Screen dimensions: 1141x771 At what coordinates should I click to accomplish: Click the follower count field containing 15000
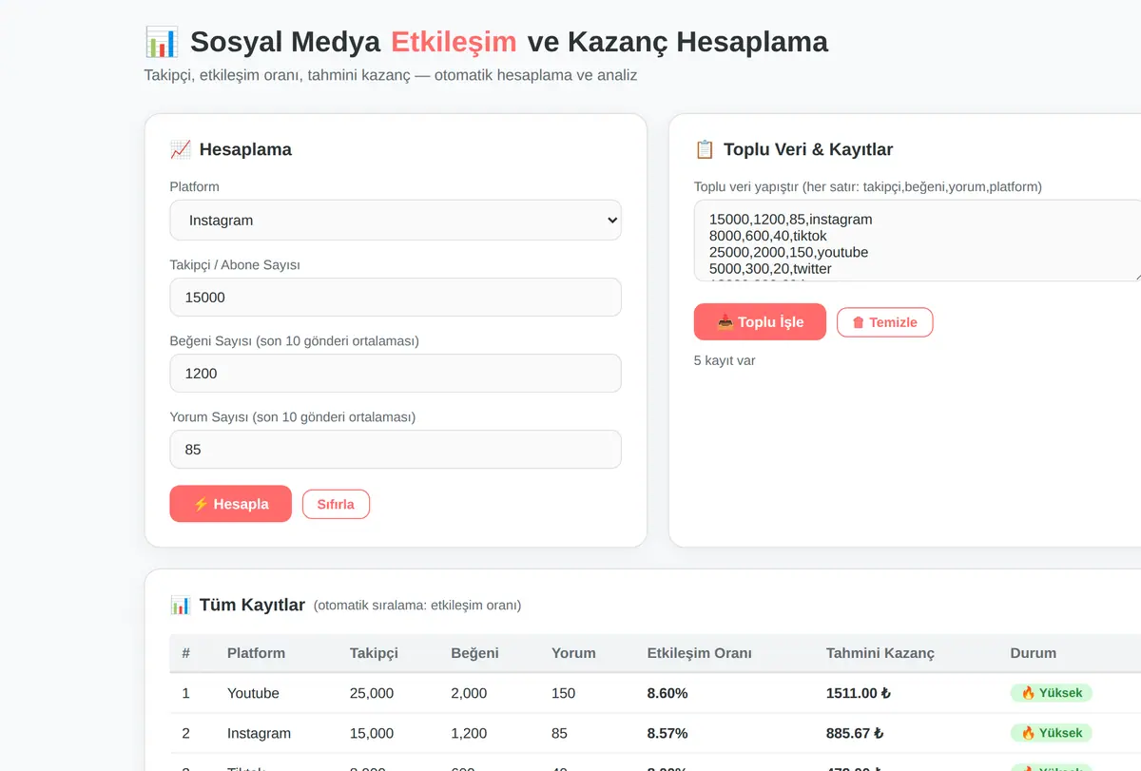click(x=396, y=297)
